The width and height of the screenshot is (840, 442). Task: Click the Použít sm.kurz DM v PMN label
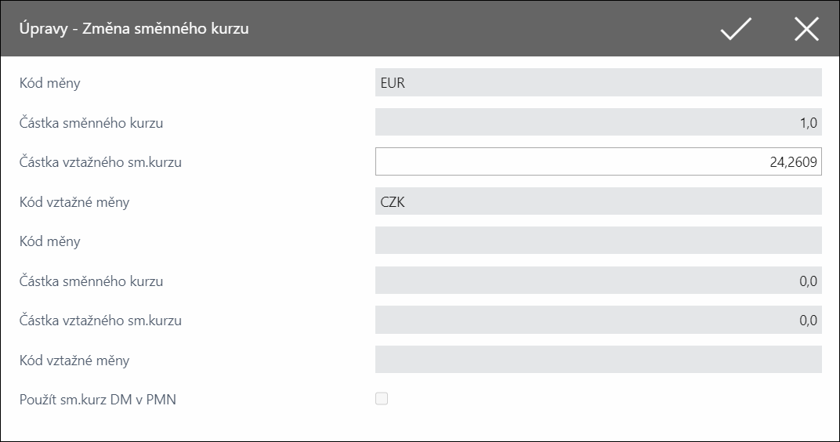pyautogui.click(x=97, y=400)
